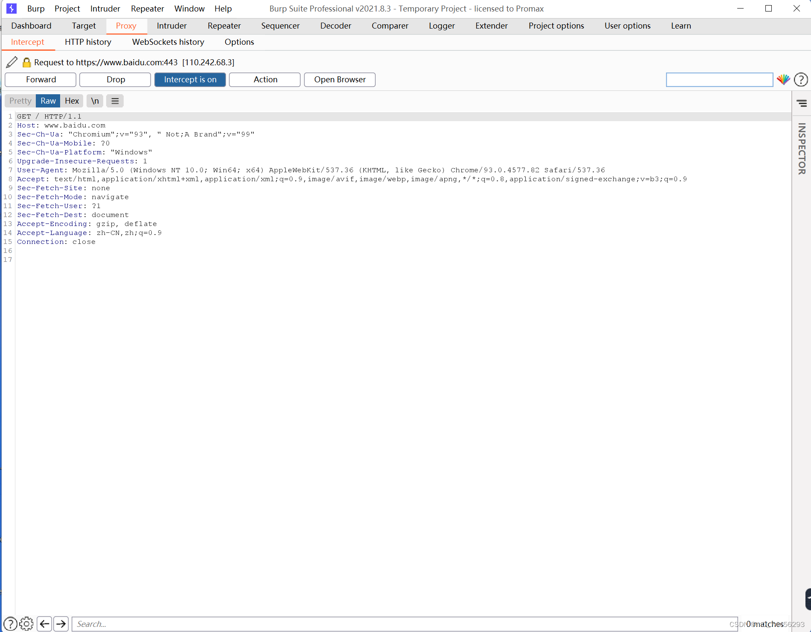Open the Repeater menu in menu bar
The image size is (811, 632).
(x=148, y=9)
